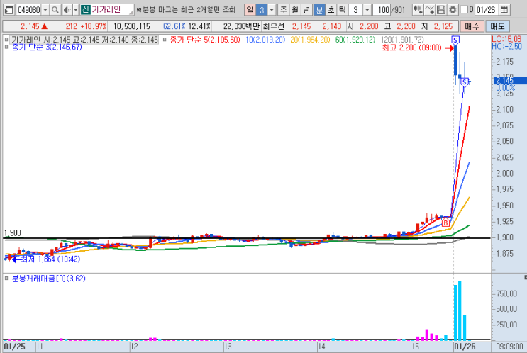The height and width of the screenshot is (353, 527).
Task: Select the 초 (second) chart tab
Action: coord(331,10)
